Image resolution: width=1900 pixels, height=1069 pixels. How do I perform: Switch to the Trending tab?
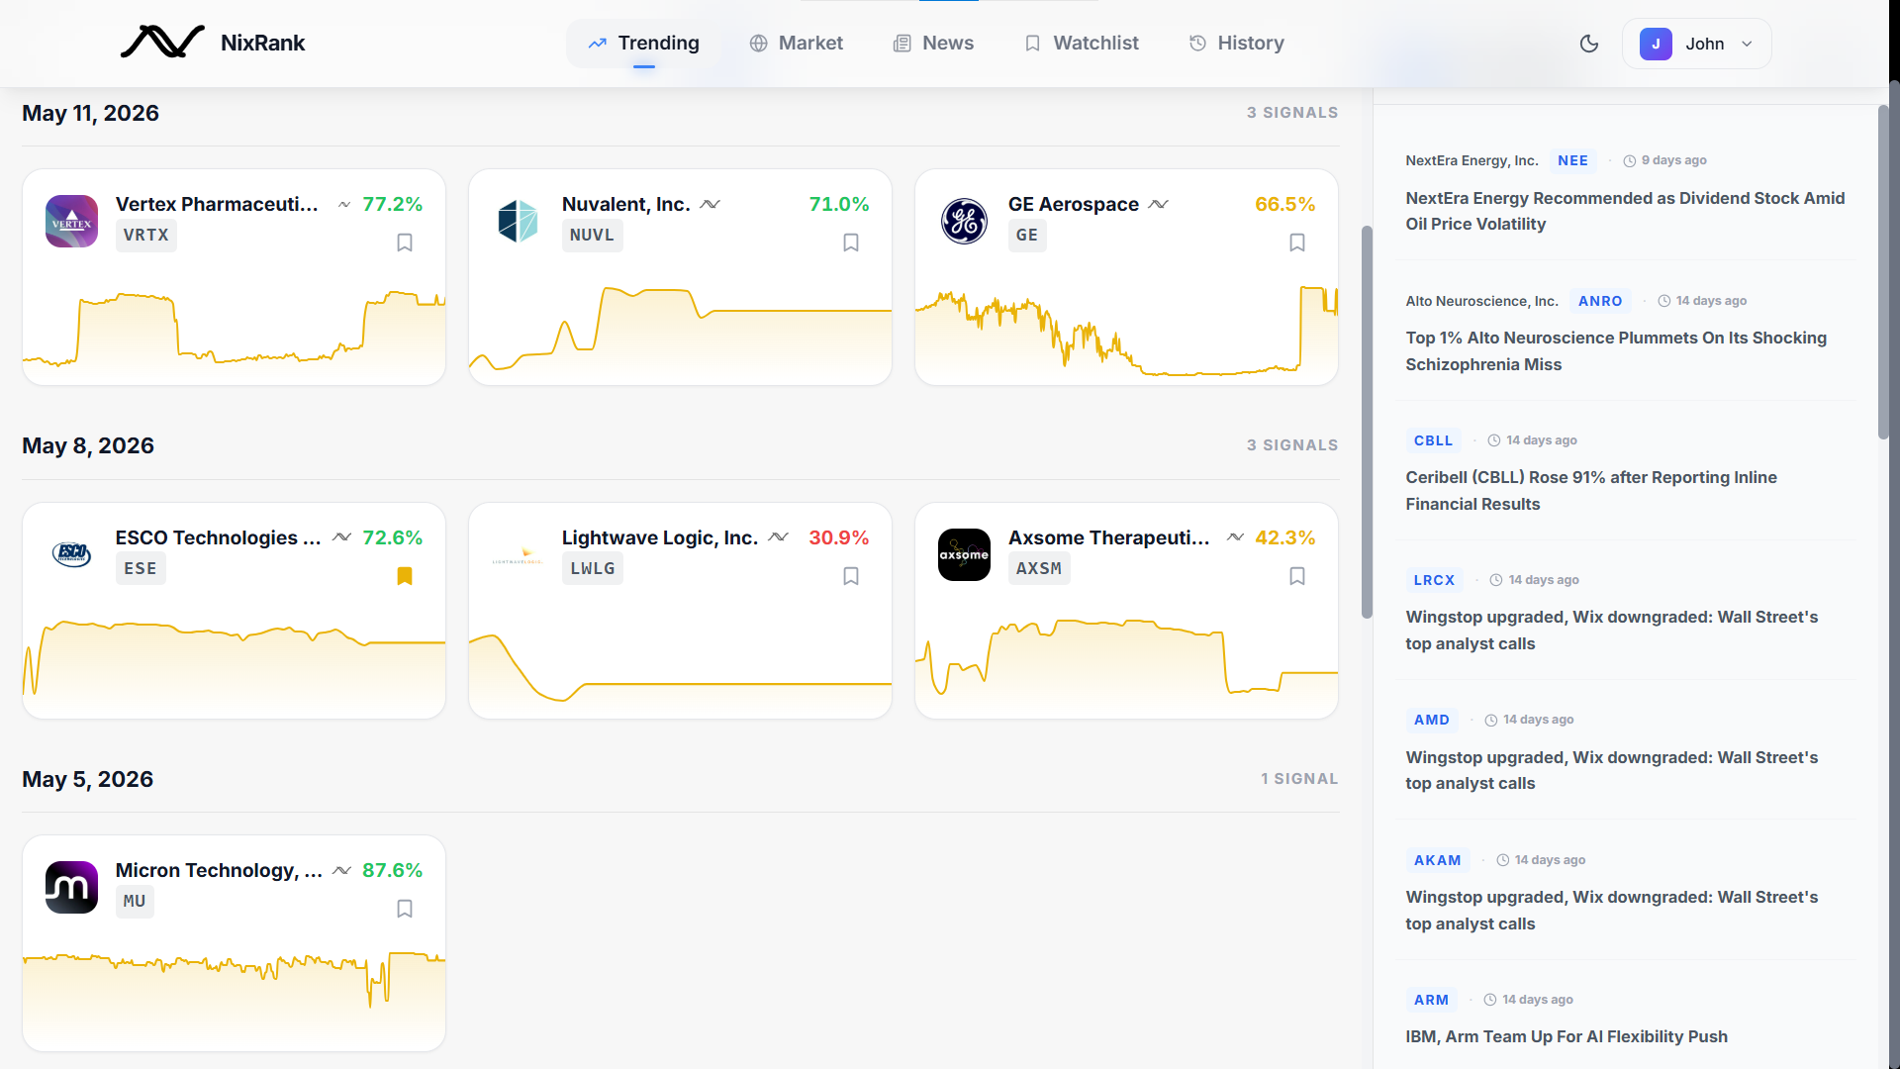tap(643, 43)
